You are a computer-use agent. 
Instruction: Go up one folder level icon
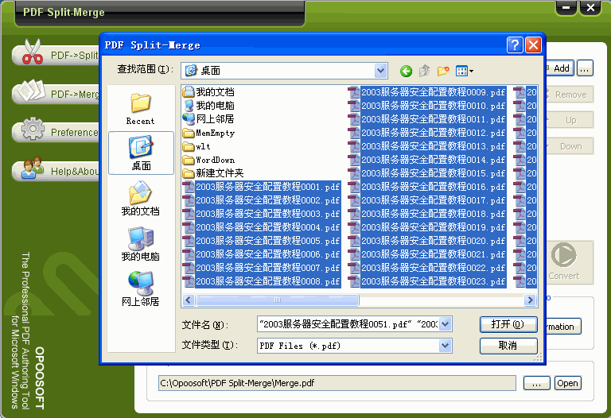424,71
